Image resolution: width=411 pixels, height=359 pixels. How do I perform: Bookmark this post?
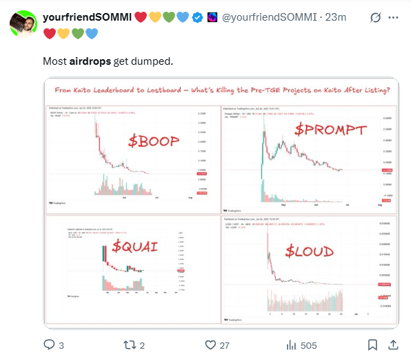[372, 345]
